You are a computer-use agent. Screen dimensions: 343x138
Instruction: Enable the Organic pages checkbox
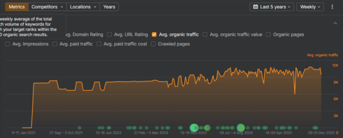pyautogui.click(x=269, y=34)
